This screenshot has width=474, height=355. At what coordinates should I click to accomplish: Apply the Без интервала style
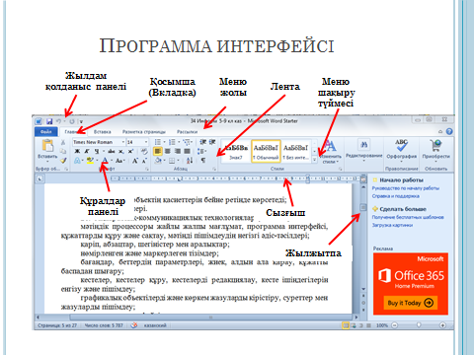pos(295,151)
